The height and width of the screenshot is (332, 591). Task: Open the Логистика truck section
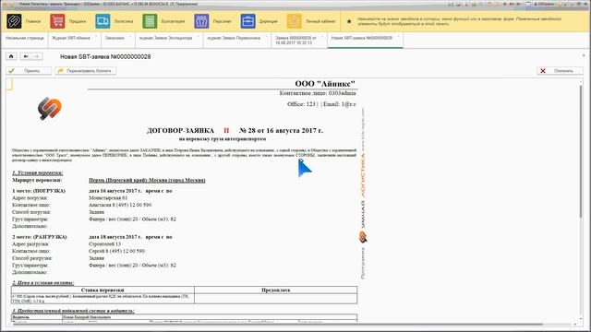click(103, 21)
